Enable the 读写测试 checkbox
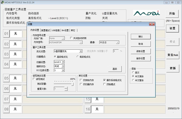 click(x=34, y=79)
